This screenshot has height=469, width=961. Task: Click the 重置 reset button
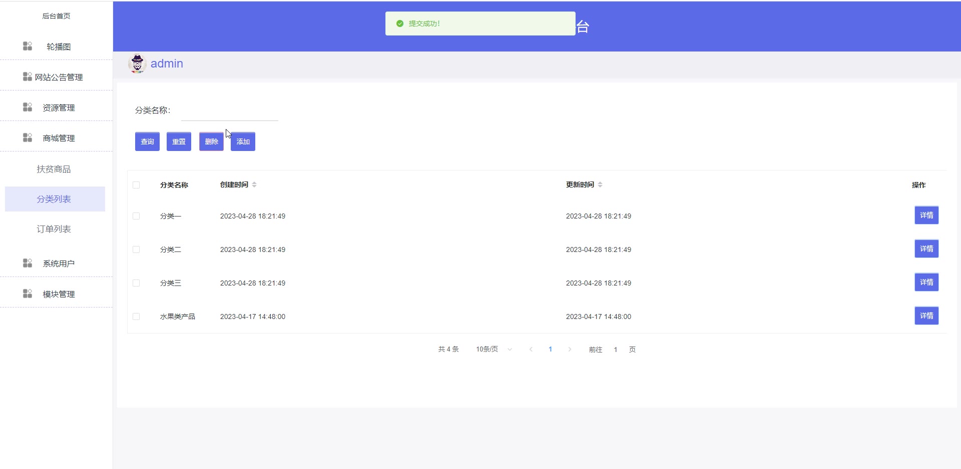(x=179, y=141)
